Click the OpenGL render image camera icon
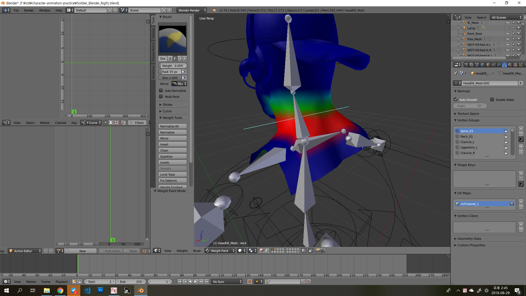Image resolution: width=526 pixels, height=296 pixels. click(x=318, y=251)
